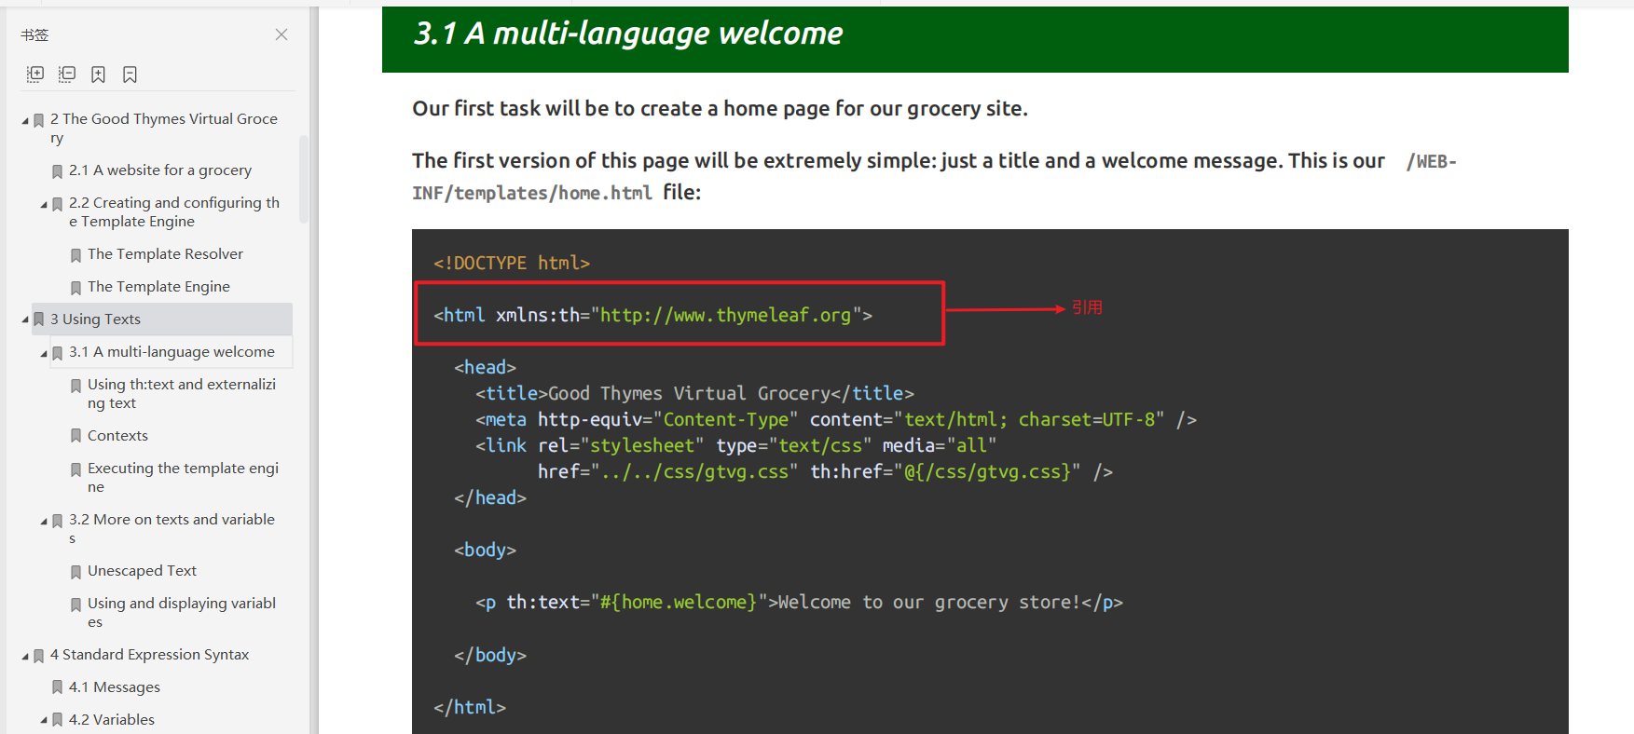This screenshot has width=1634, height=734.
Task: Collapse the '3 Using Texts' node
Action: (25, 320)
